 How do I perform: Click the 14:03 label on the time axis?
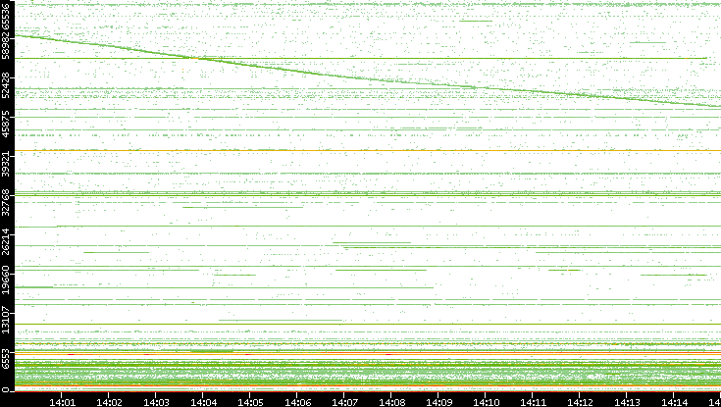tap(156, 402)
